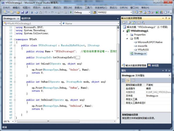Click the Alphabetical A-Z sort icon

click(128, 80)
